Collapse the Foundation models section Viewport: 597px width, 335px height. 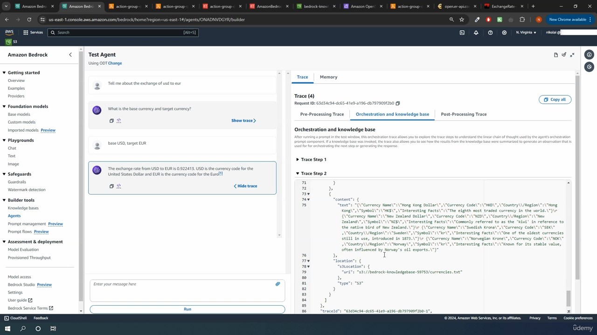(x=4, y=107)
